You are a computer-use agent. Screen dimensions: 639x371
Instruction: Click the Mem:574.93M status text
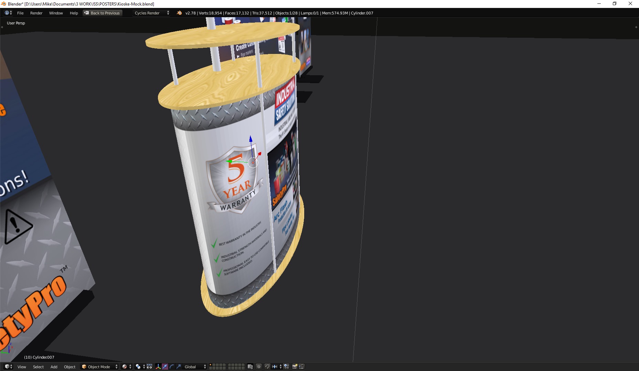pyautogui.click(x=335, y=13)
